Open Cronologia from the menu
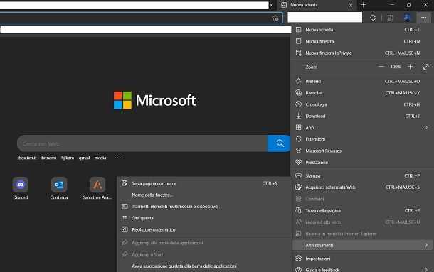The height and width of the screenshot is (272, 434). click(361, 104)
